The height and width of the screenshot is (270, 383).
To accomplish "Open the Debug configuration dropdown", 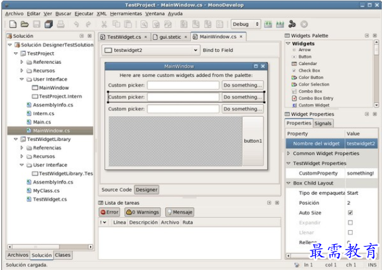I will pyautogui.click(x=246, y=24).
